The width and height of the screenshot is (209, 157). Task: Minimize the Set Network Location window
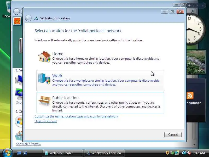point(164,12)
